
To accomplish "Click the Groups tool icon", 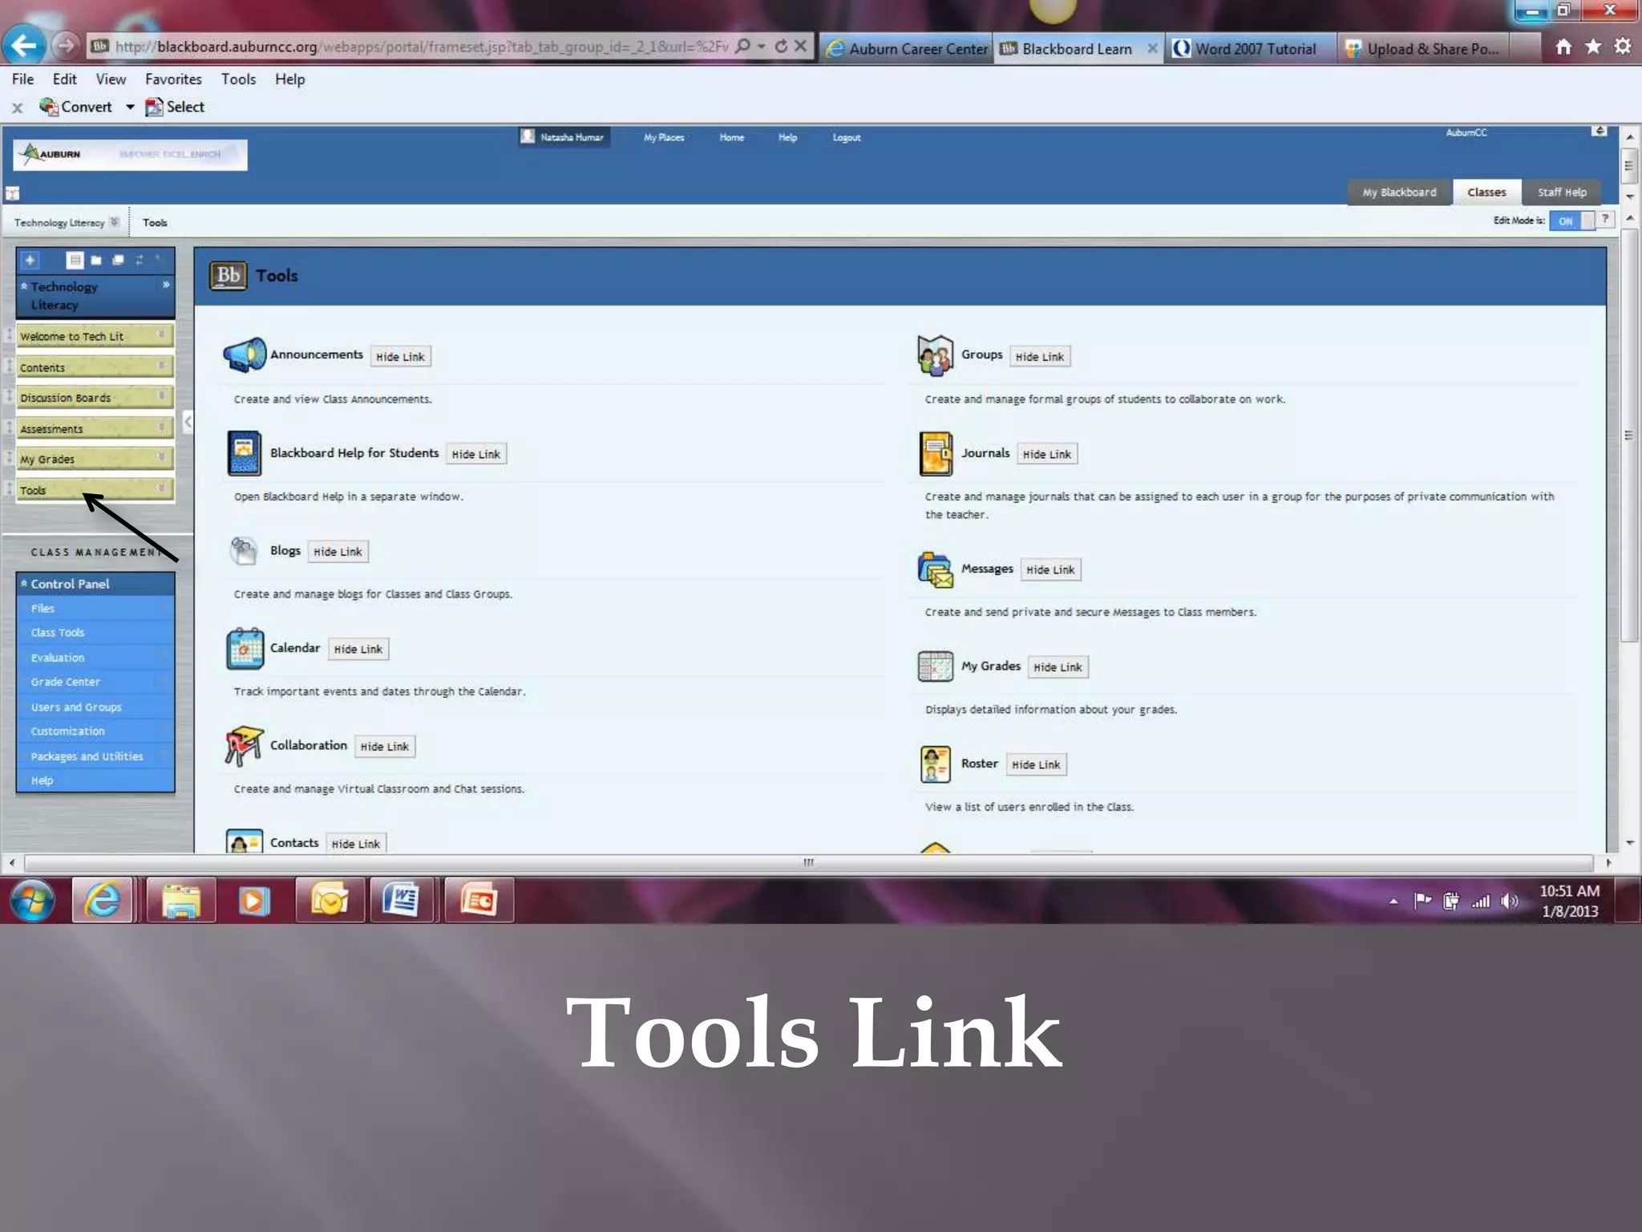I will 935,355.
